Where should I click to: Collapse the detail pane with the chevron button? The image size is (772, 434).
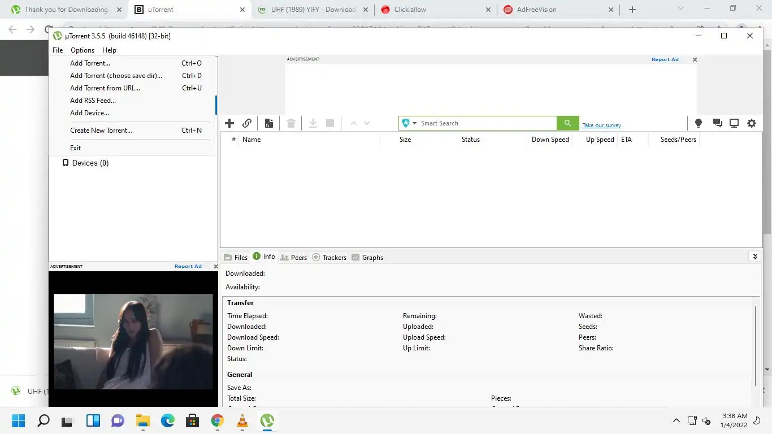coord(755,257)
